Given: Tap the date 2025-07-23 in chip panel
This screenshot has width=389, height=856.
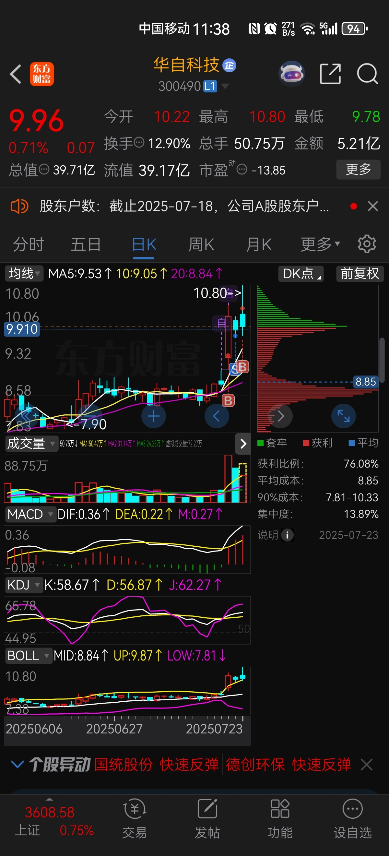Looking at the screenshot, I should point(348,535).
